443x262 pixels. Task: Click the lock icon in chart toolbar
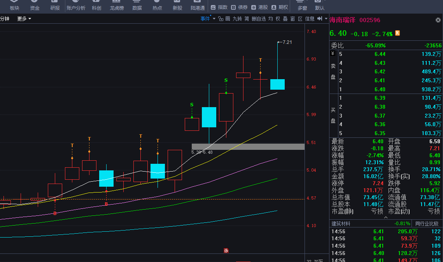pos(221,19)
